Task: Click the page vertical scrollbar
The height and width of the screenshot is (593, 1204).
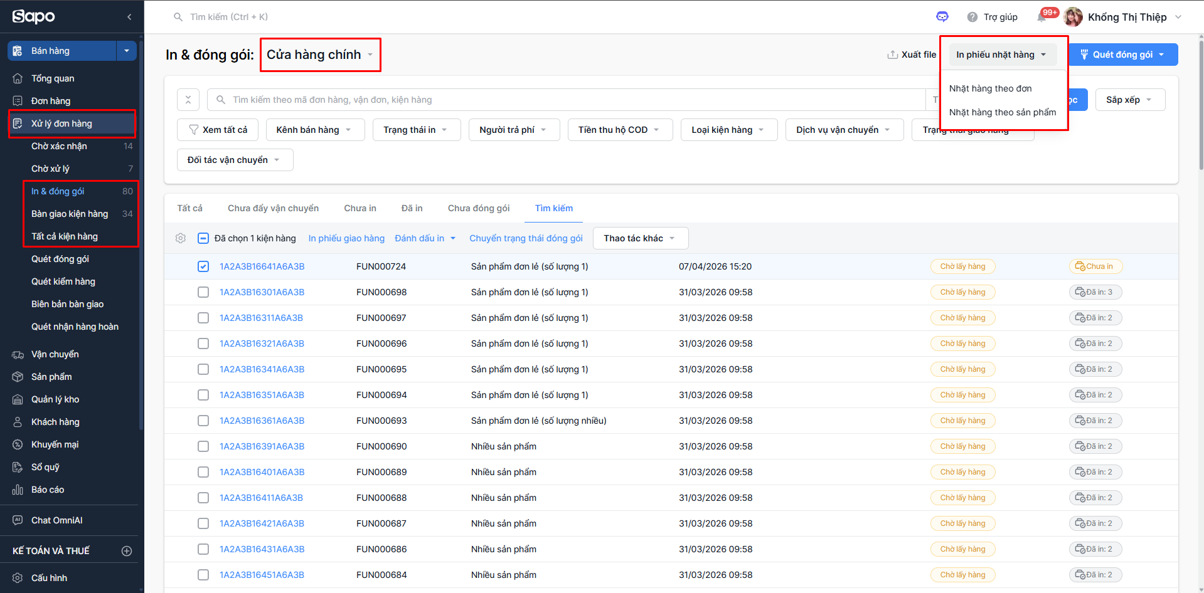Action: click(x=1200, y=107)
